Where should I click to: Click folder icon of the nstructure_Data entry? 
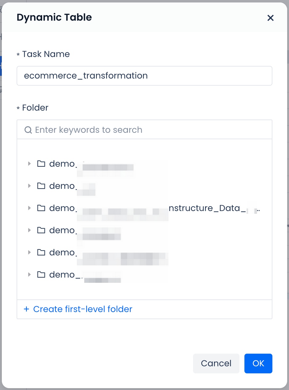click(41, 208)
